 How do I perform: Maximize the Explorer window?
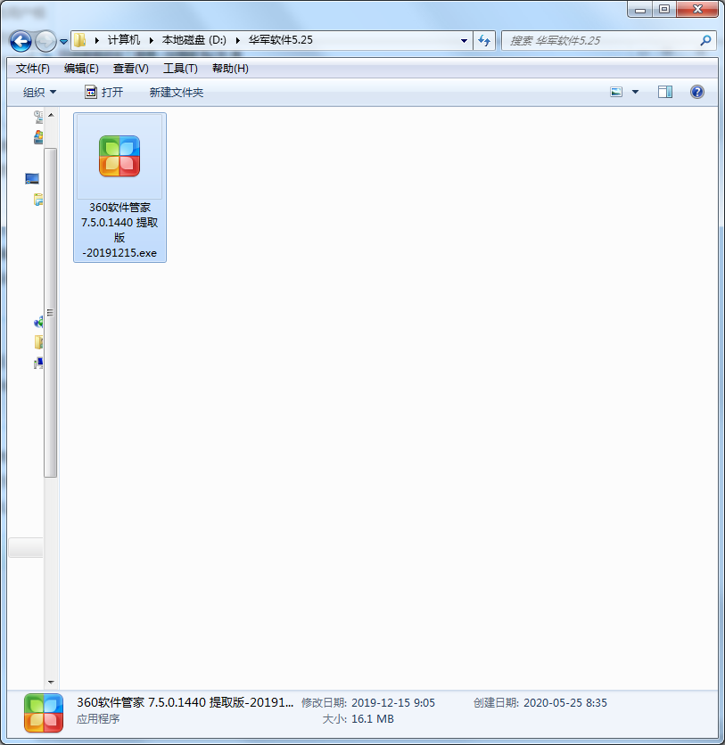pyautogui.click(x=664, y=10)
